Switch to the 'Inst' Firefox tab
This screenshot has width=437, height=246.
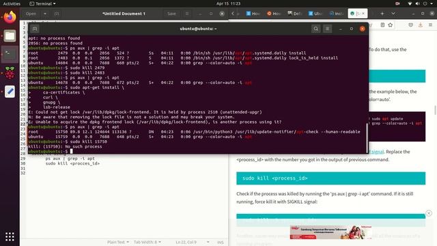click(336, 14)
